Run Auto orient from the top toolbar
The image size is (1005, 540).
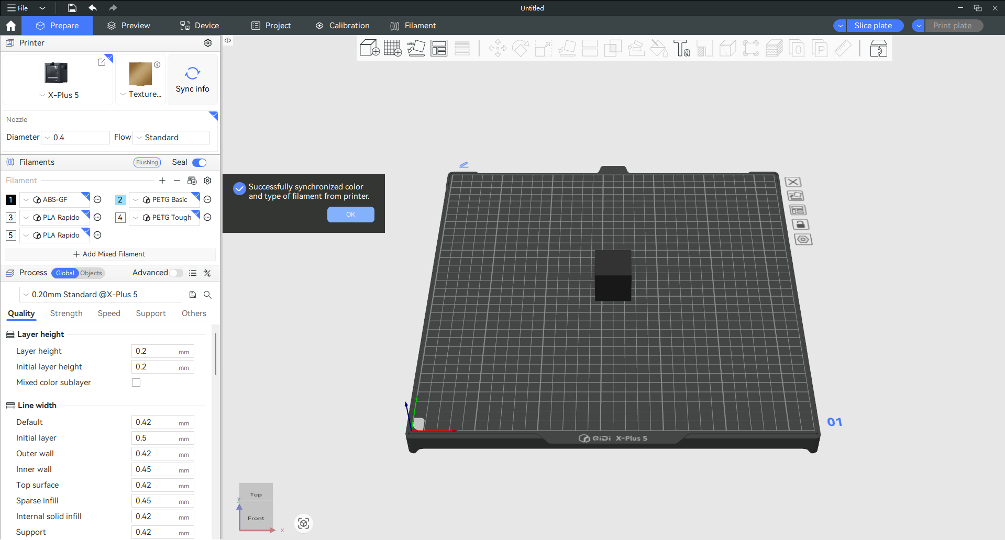pyautogui.click(x=416, y=49)
